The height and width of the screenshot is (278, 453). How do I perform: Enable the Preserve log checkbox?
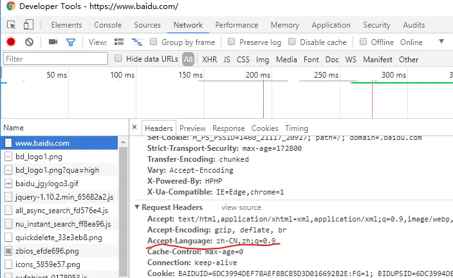231,42
